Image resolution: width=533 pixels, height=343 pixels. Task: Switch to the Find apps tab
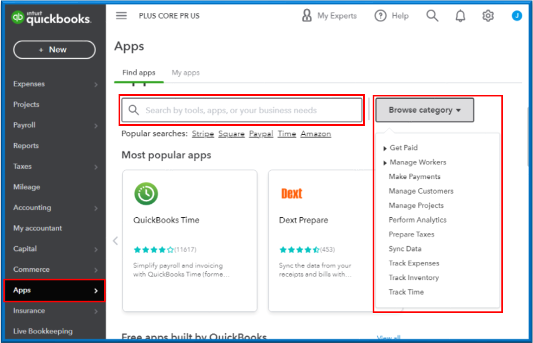tap(139, 73)
